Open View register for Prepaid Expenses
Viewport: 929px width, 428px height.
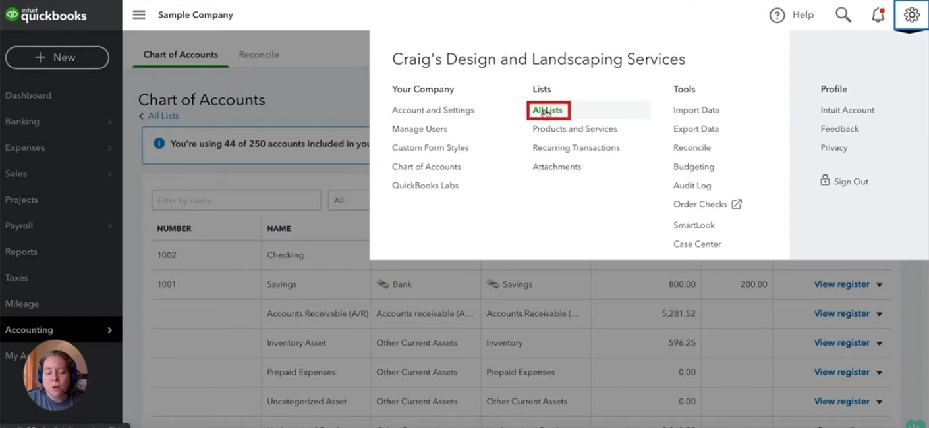[841, 372]
